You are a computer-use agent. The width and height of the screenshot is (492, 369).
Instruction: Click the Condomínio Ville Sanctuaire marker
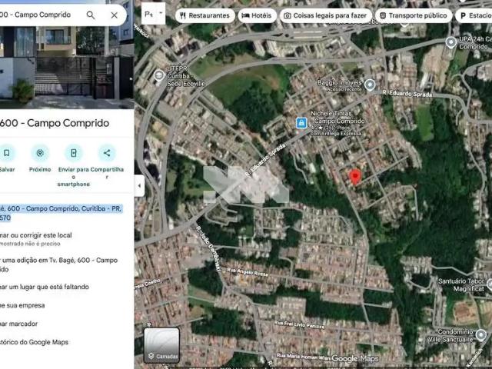coord(480,335)
